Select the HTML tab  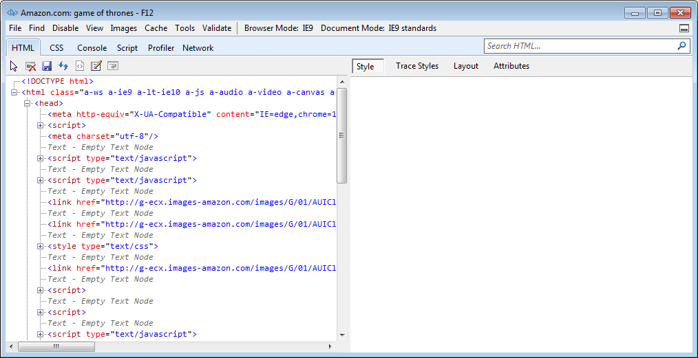click(23, 47)
